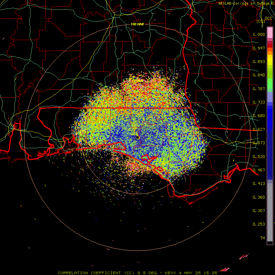Click the 0.627 color scale value
Screen dimensions: 275x275
pyautogui.click(x=259, y=130)
